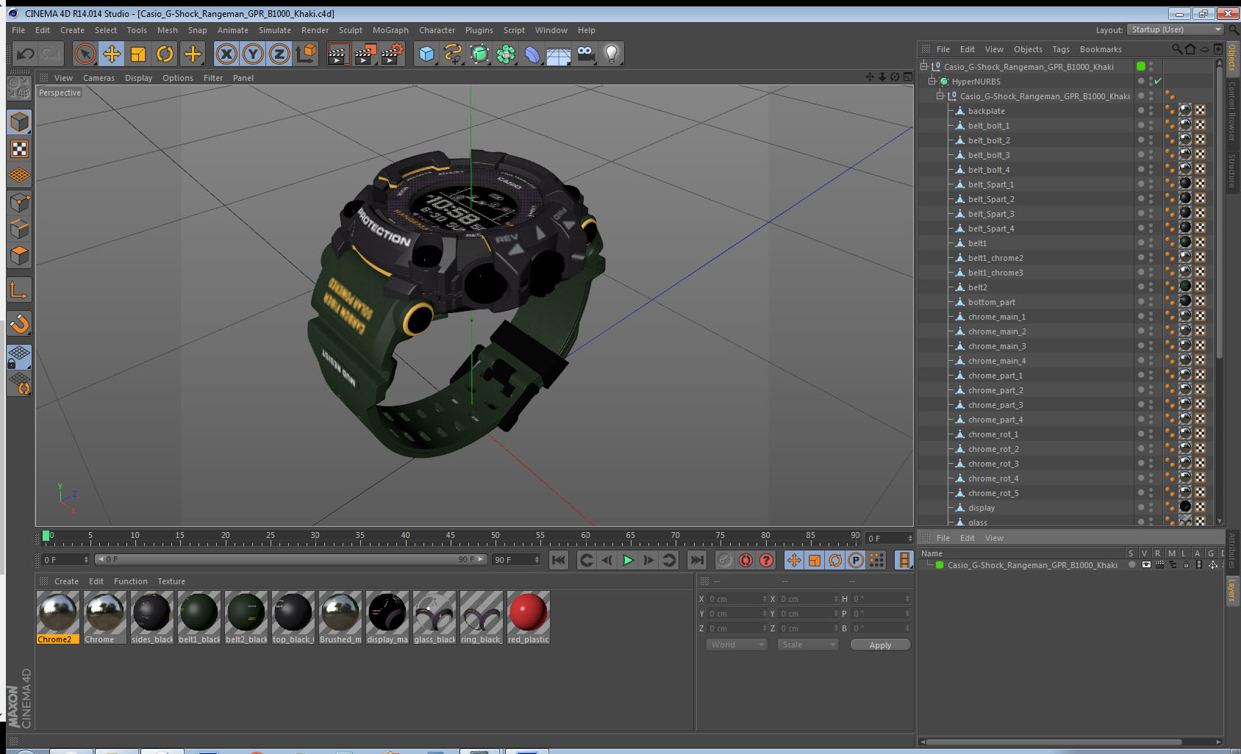Activate the Rotate tool in the top toolbar
Screen dimensions: 1241x754
[x=165, y=54]
